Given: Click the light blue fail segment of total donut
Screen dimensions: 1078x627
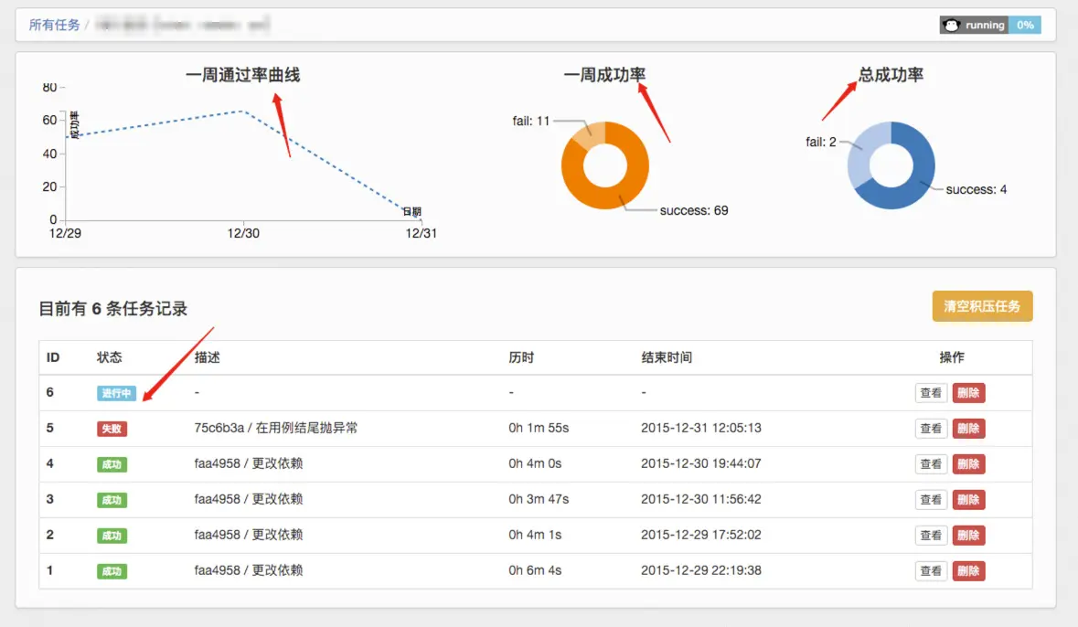Looking at the screenshot, I should [862, 150].
